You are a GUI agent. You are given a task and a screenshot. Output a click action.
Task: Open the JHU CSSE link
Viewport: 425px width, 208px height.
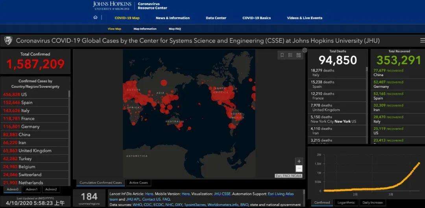click(222, 194)
